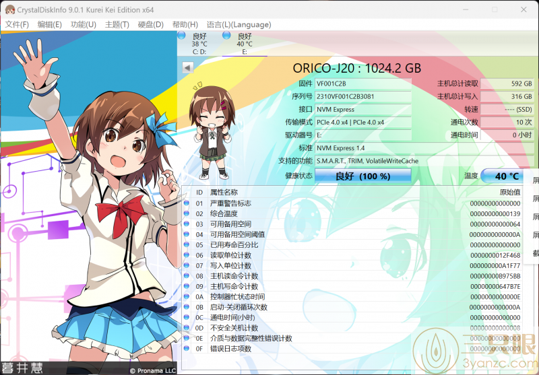
Task: Click the status dot for 主机写命令计数
Action: [x=187, y=286]
